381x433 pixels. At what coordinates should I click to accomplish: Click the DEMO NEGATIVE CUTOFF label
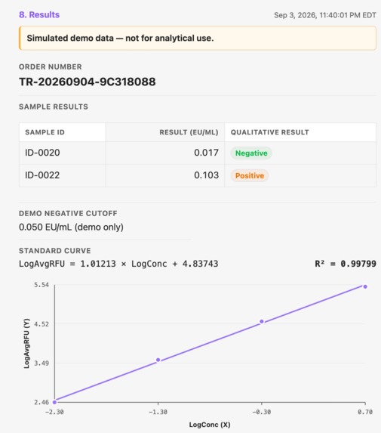68,213
